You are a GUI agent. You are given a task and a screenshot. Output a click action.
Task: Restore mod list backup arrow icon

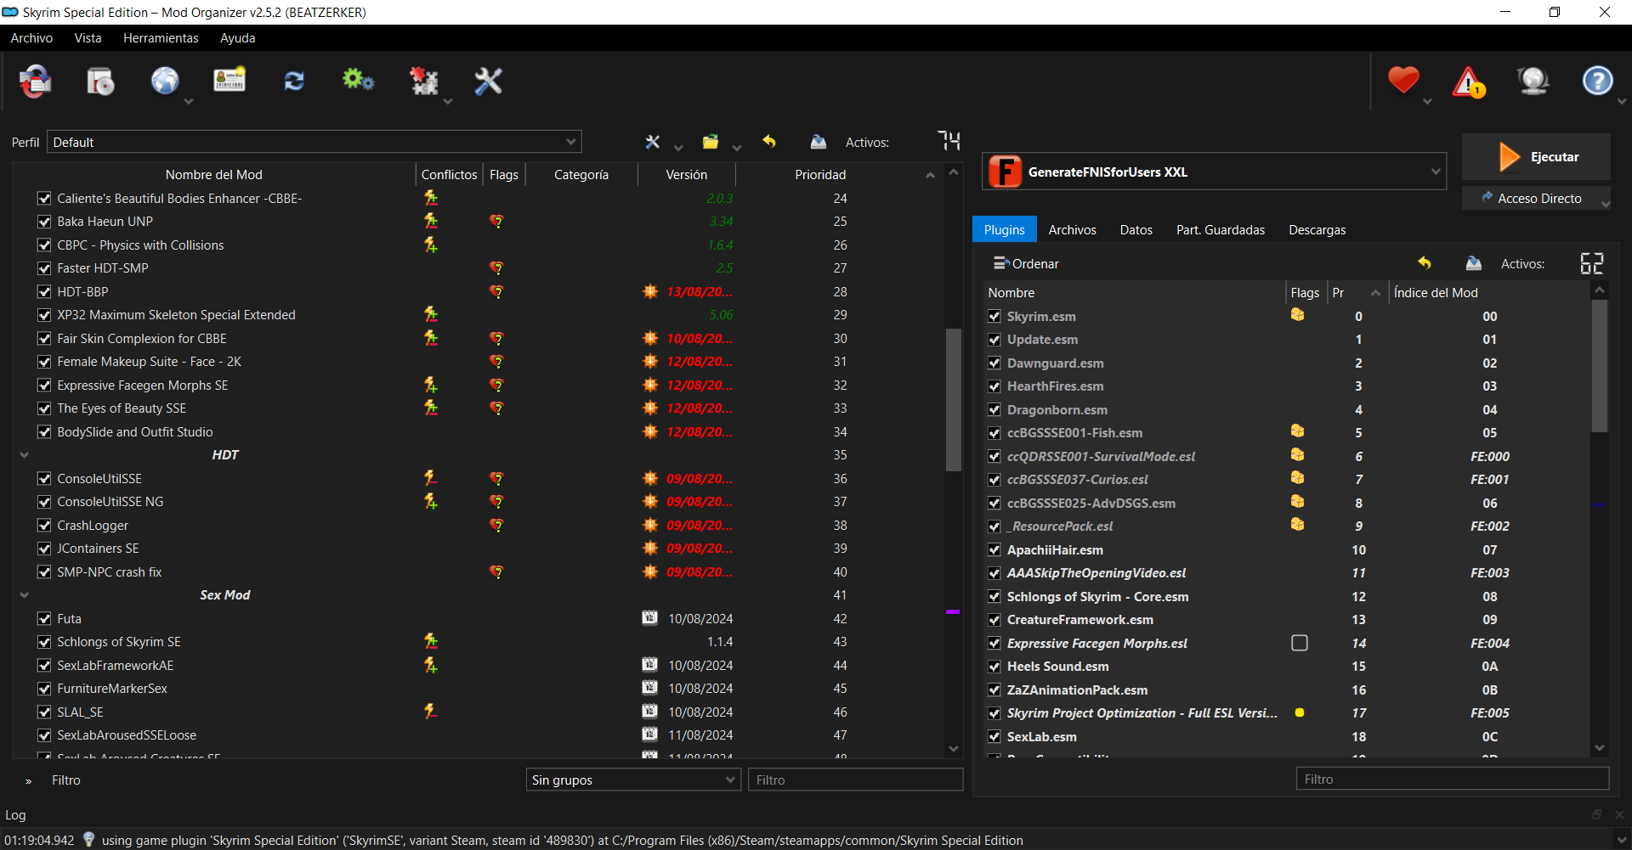point(769,142)
